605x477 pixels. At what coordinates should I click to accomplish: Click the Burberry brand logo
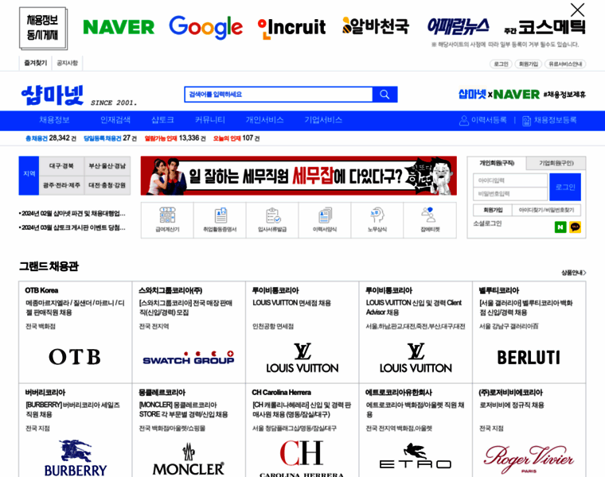[76, 458]
